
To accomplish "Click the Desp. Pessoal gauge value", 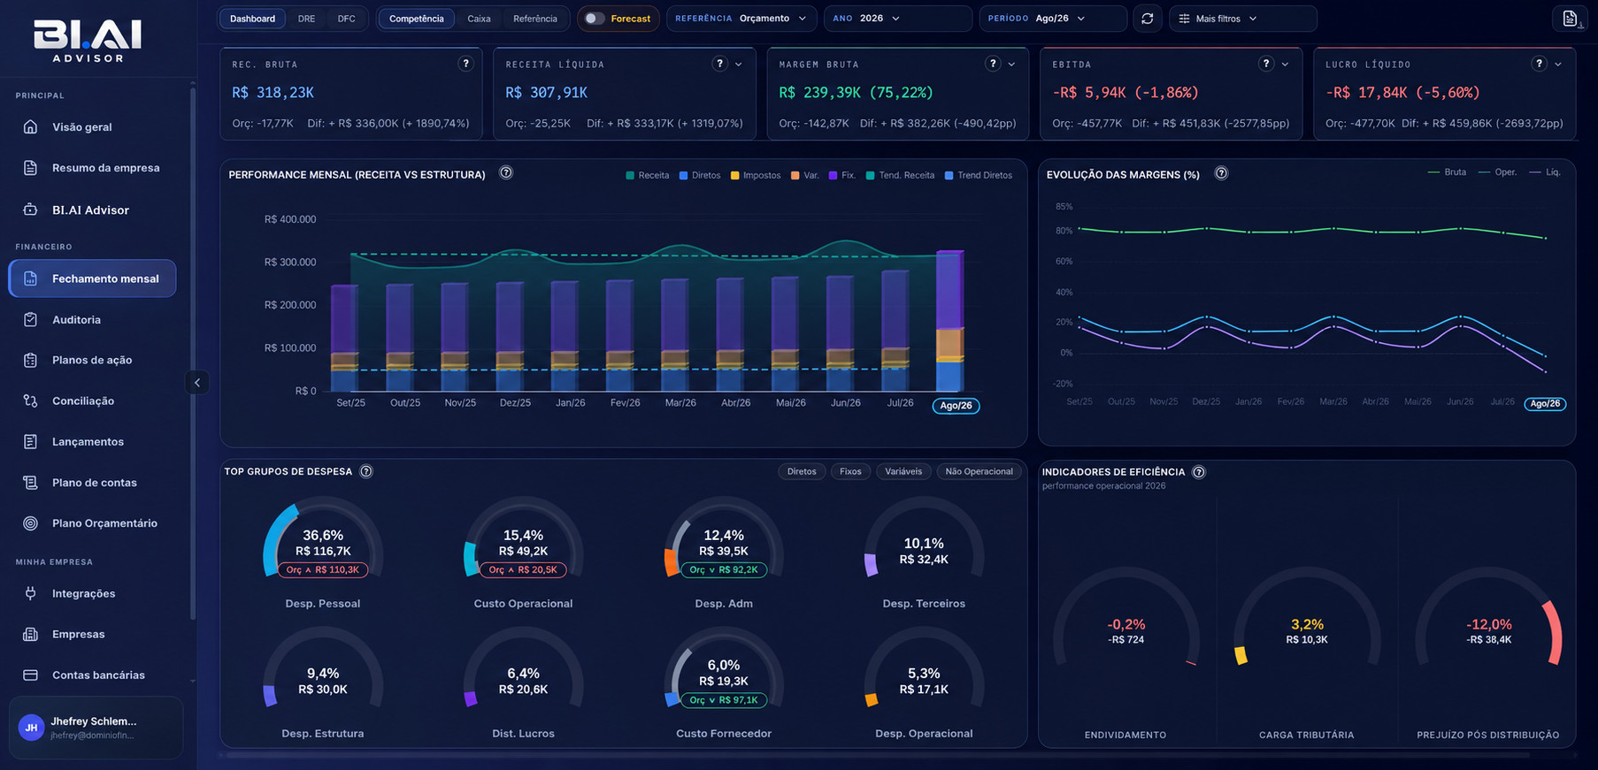I will pos(323,543).
